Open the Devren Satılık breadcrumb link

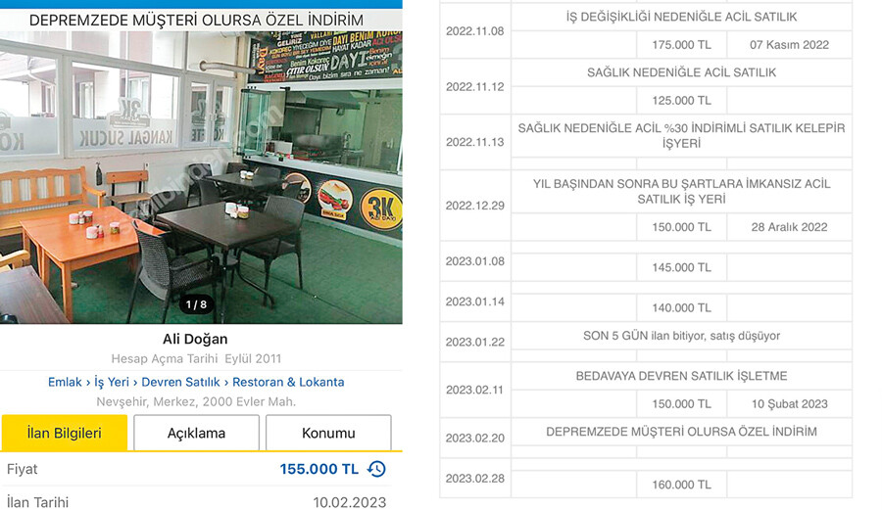coord(183,382)
